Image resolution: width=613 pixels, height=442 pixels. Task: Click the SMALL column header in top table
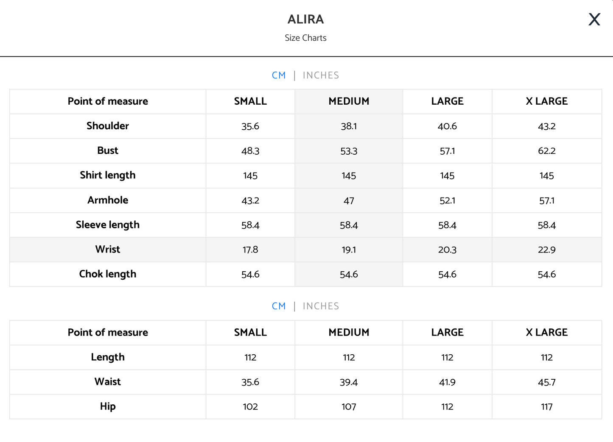coord(250,101)
